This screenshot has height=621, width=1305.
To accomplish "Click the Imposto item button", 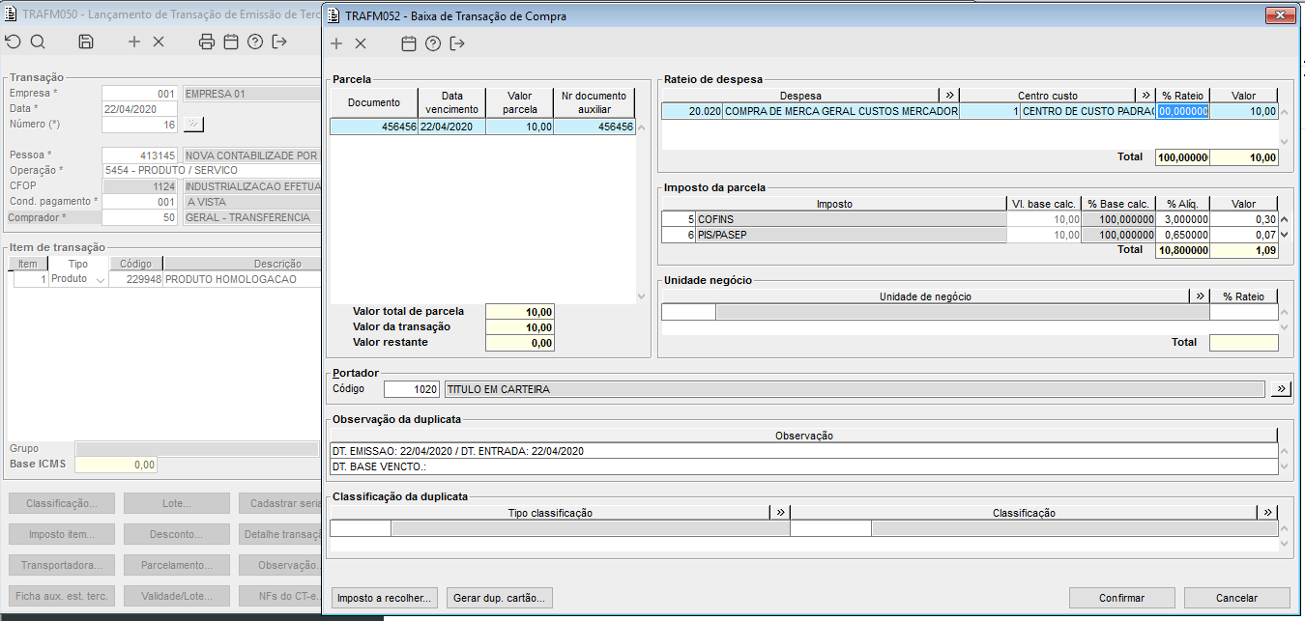I will pos(62,534).
